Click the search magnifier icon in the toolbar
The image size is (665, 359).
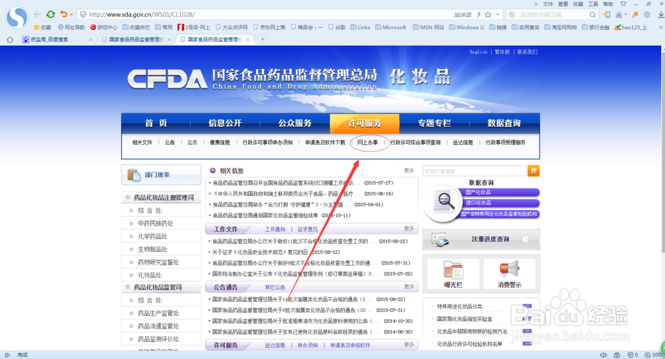point(593,15)
